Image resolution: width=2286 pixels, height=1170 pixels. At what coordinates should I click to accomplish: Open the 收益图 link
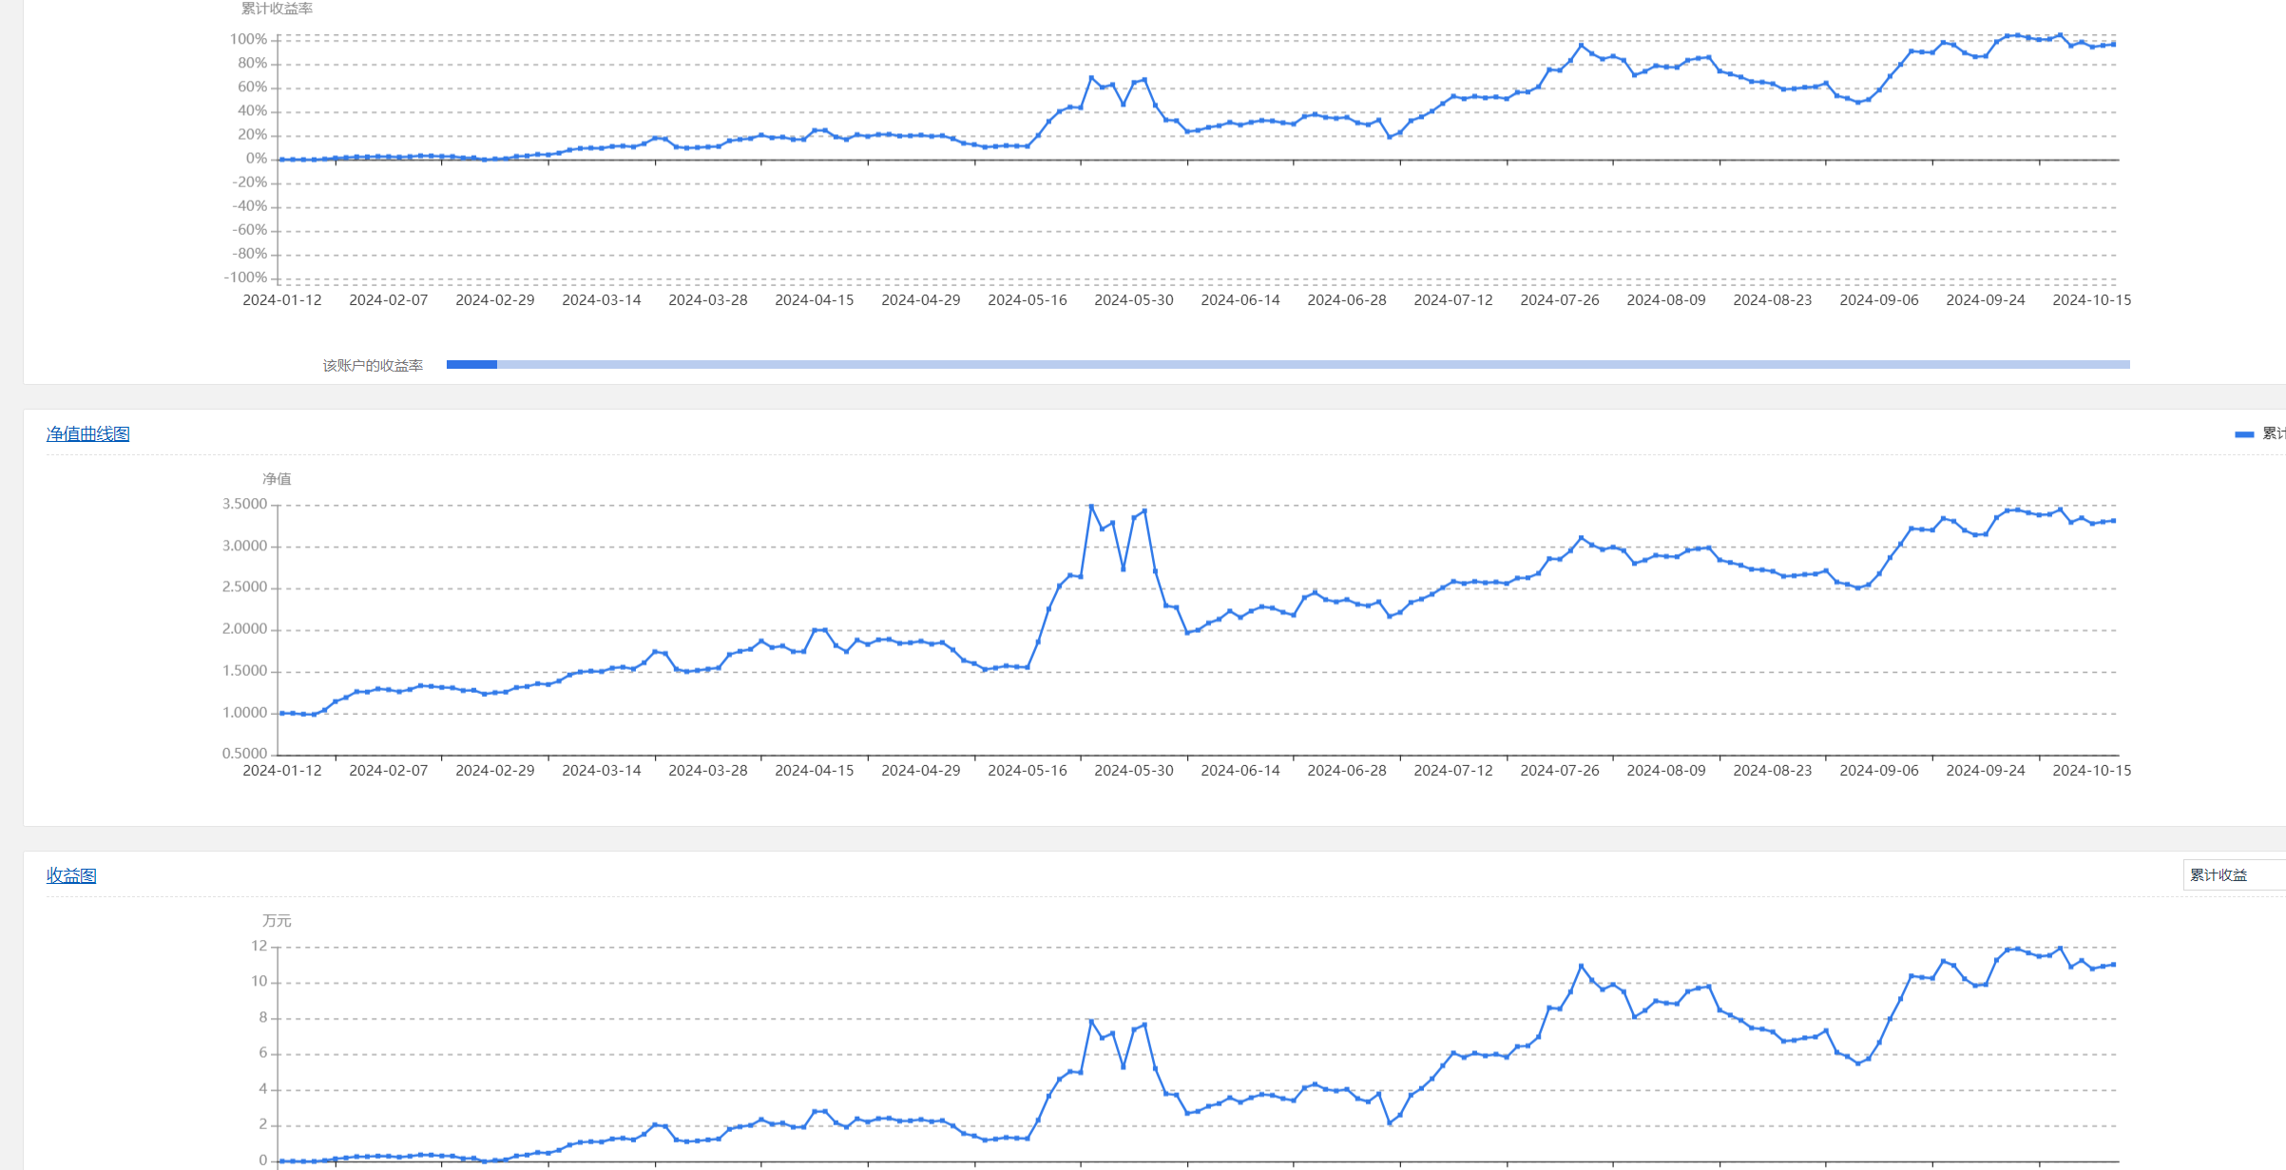(x=71, y=875)
